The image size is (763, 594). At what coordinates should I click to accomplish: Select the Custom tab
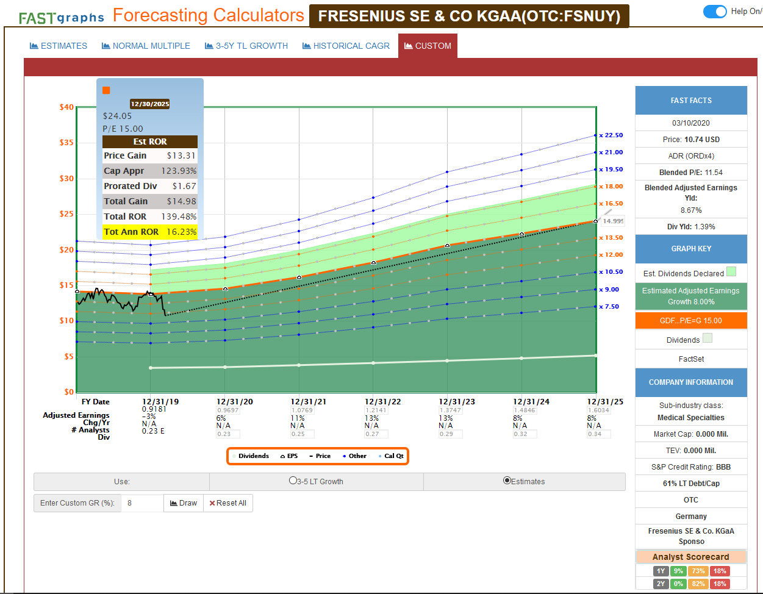pos(428,46)
